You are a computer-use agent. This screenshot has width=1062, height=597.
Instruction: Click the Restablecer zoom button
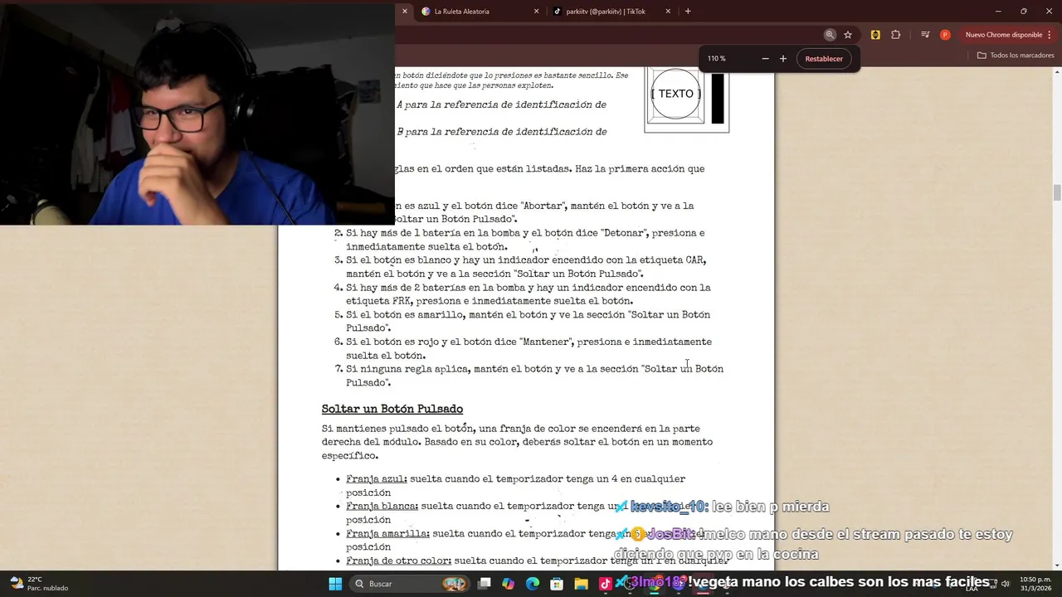pos(824,59)
